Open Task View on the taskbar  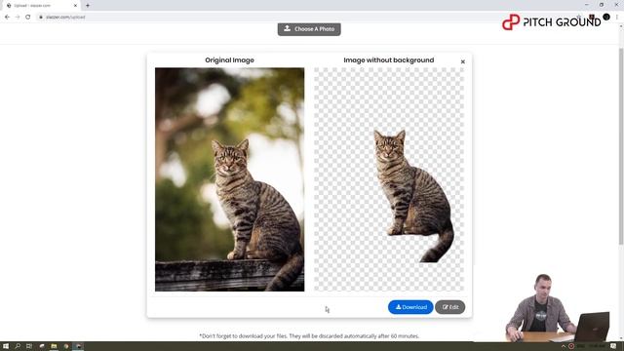(29, 346)
